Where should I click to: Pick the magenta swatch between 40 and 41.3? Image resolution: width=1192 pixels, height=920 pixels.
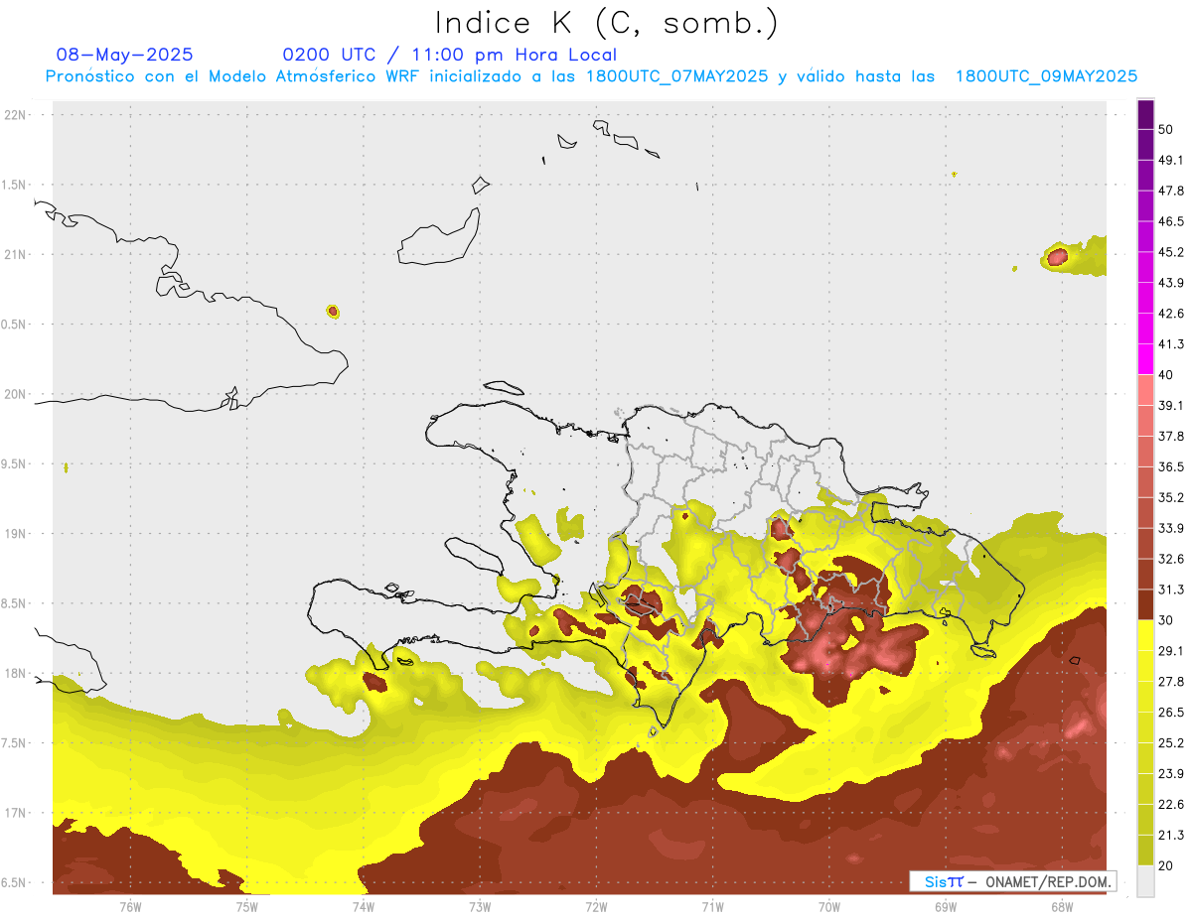click(1146, 359)
